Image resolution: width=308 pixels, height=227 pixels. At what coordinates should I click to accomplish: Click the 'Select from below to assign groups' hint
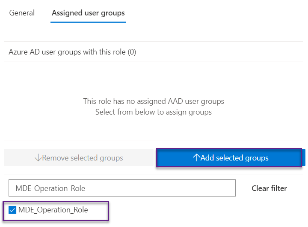click(x=154, y=112)
